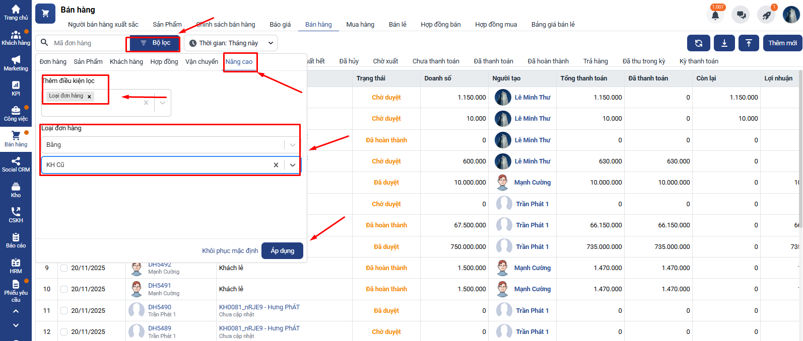
Task: Expand the KH Cũ value dropdown
Action: coord(293,165)
